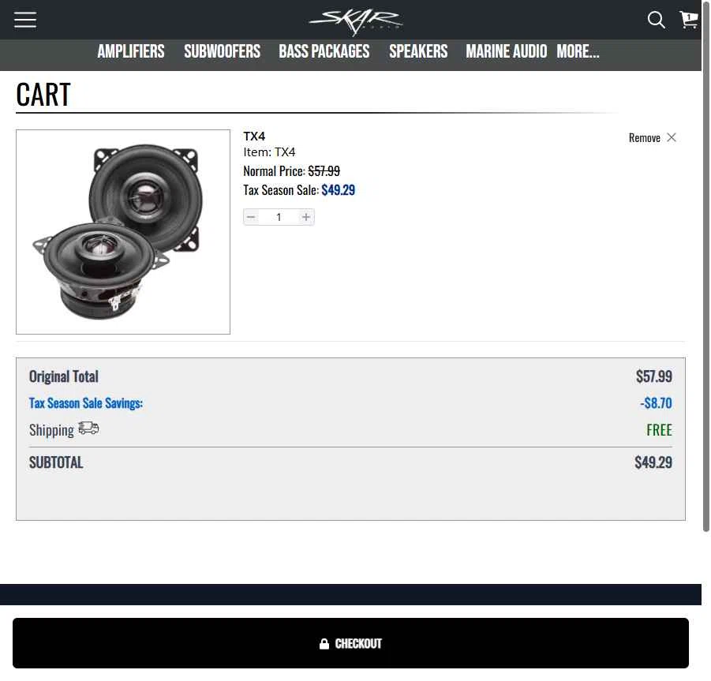
Task: Increase quantity with plus button
Action: coord(306,217)
